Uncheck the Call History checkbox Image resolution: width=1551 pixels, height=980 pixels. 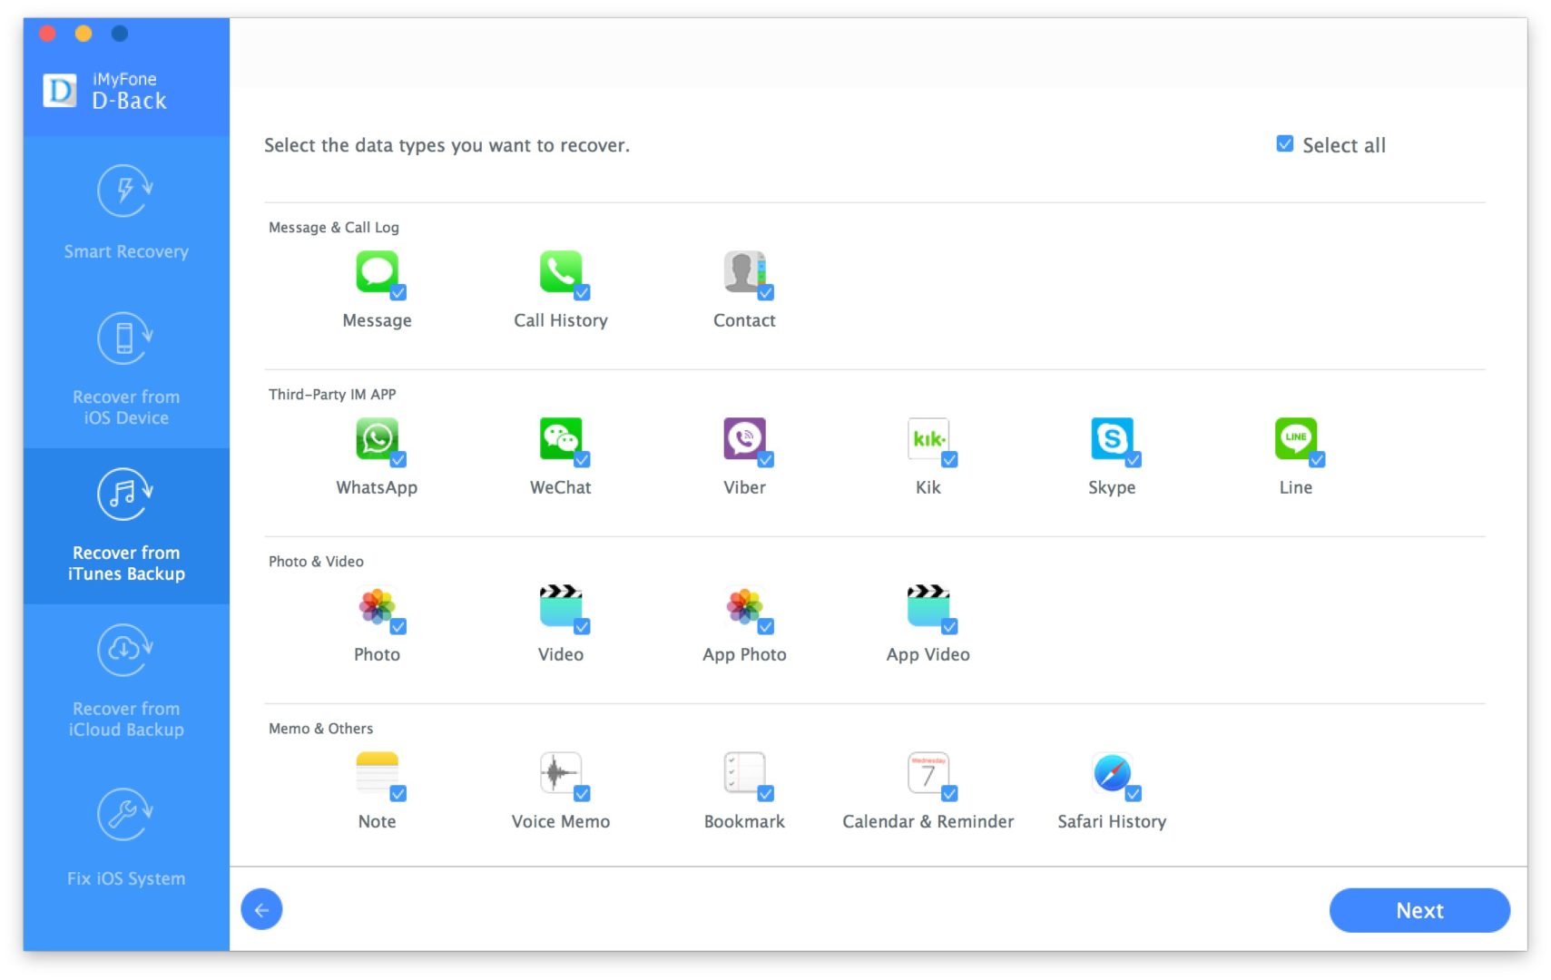point(583,292)
